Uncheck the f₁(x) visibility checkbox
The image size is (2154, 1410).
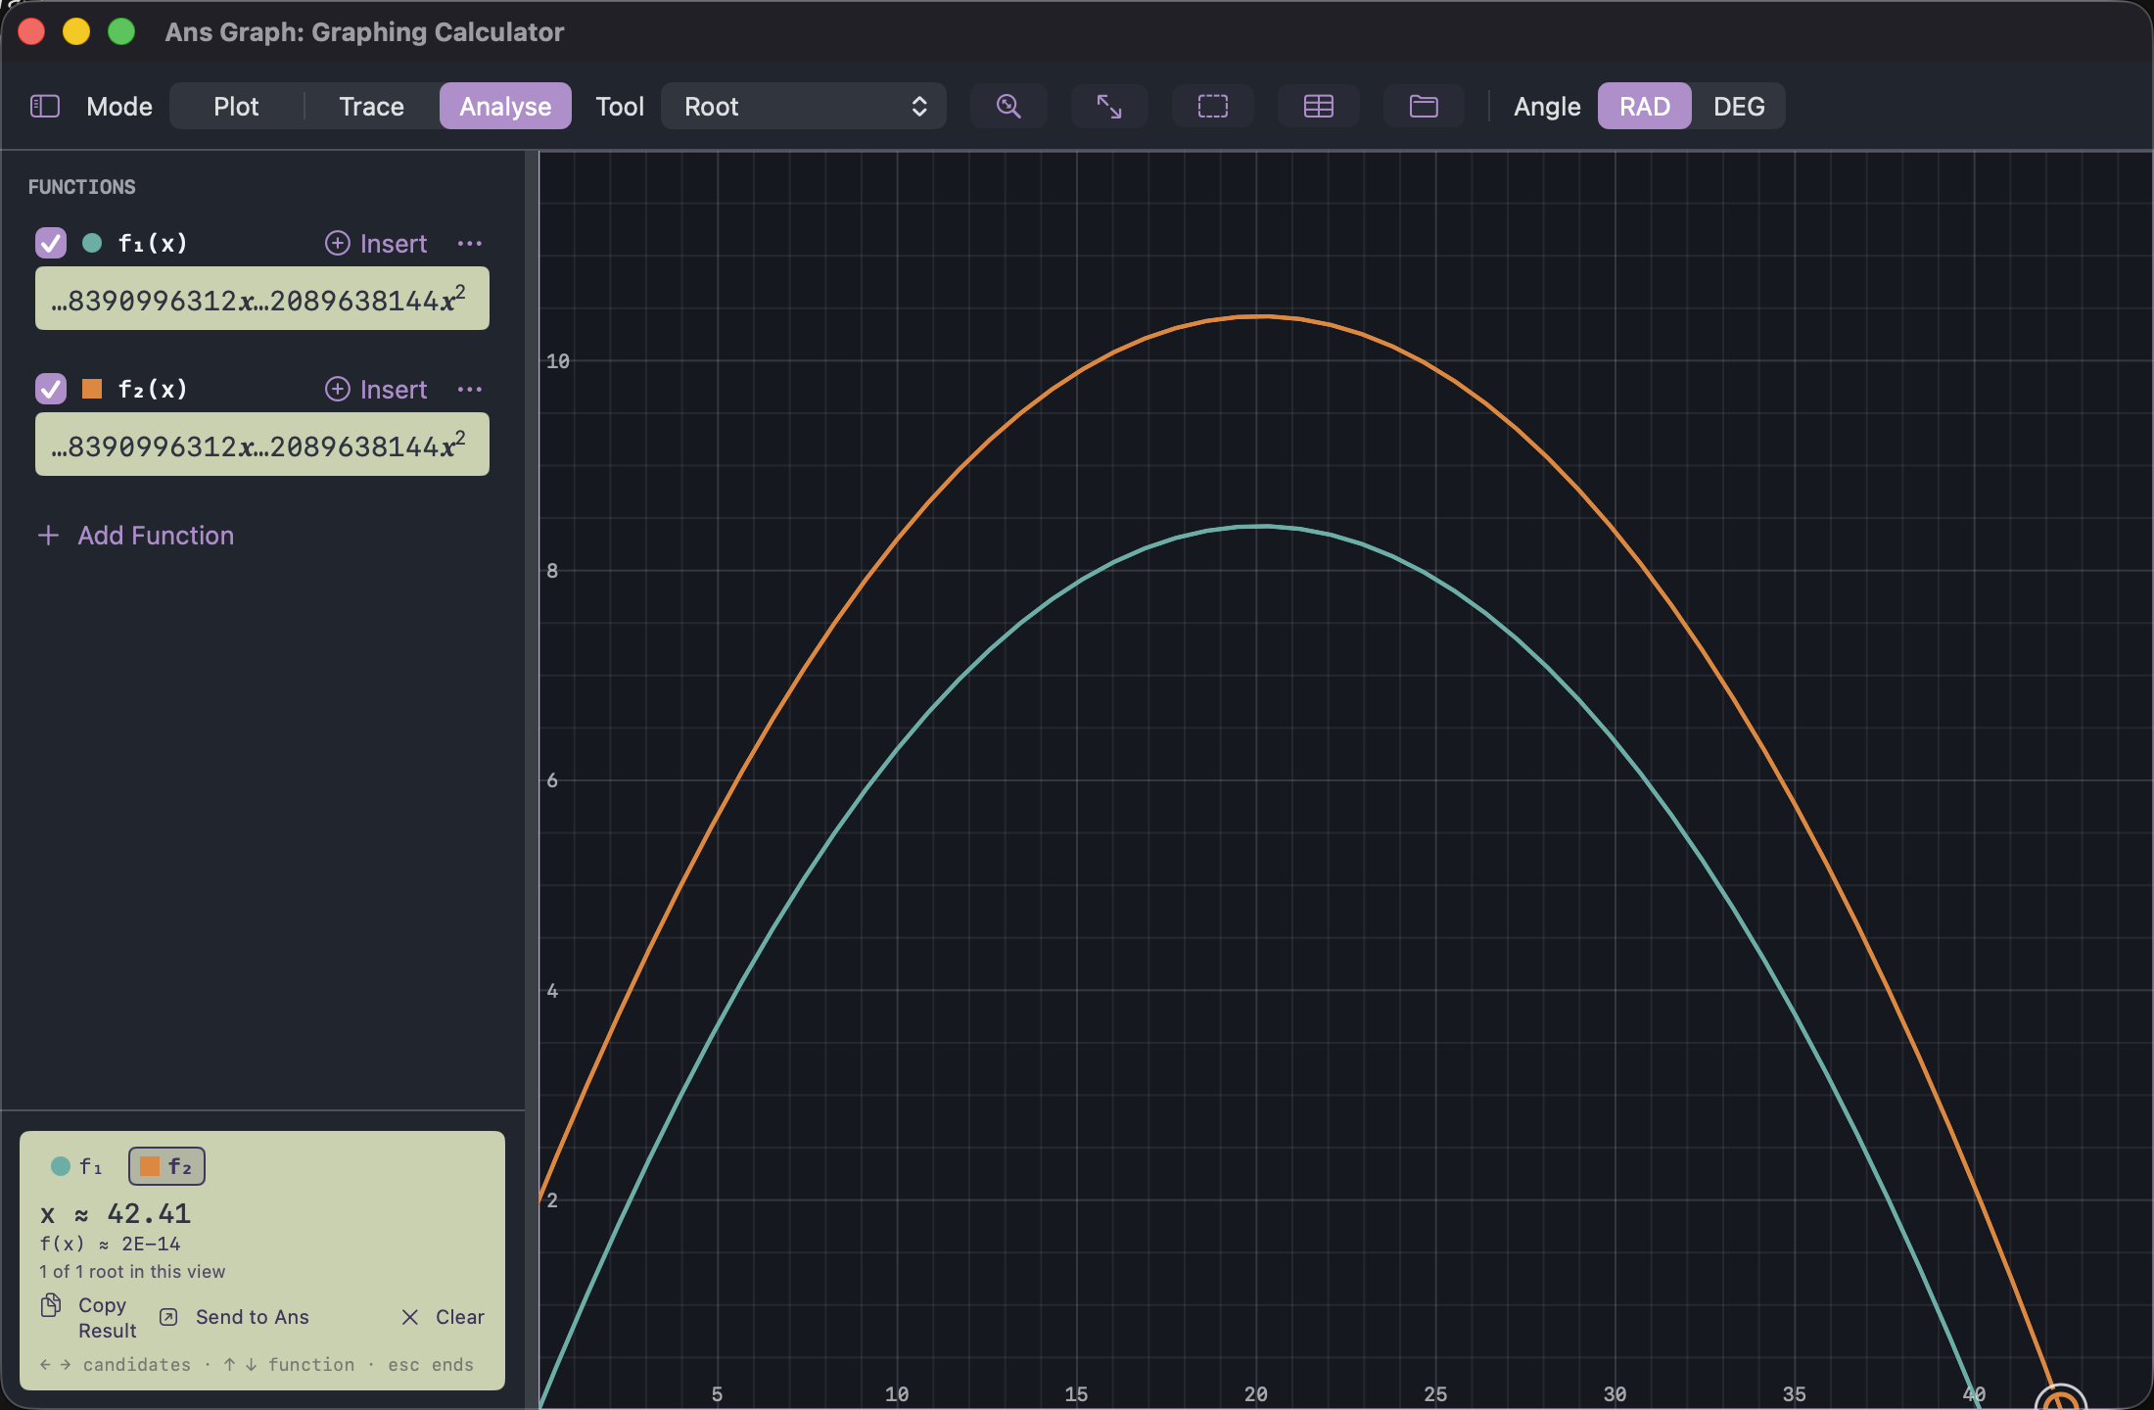[x=51, y=243]
